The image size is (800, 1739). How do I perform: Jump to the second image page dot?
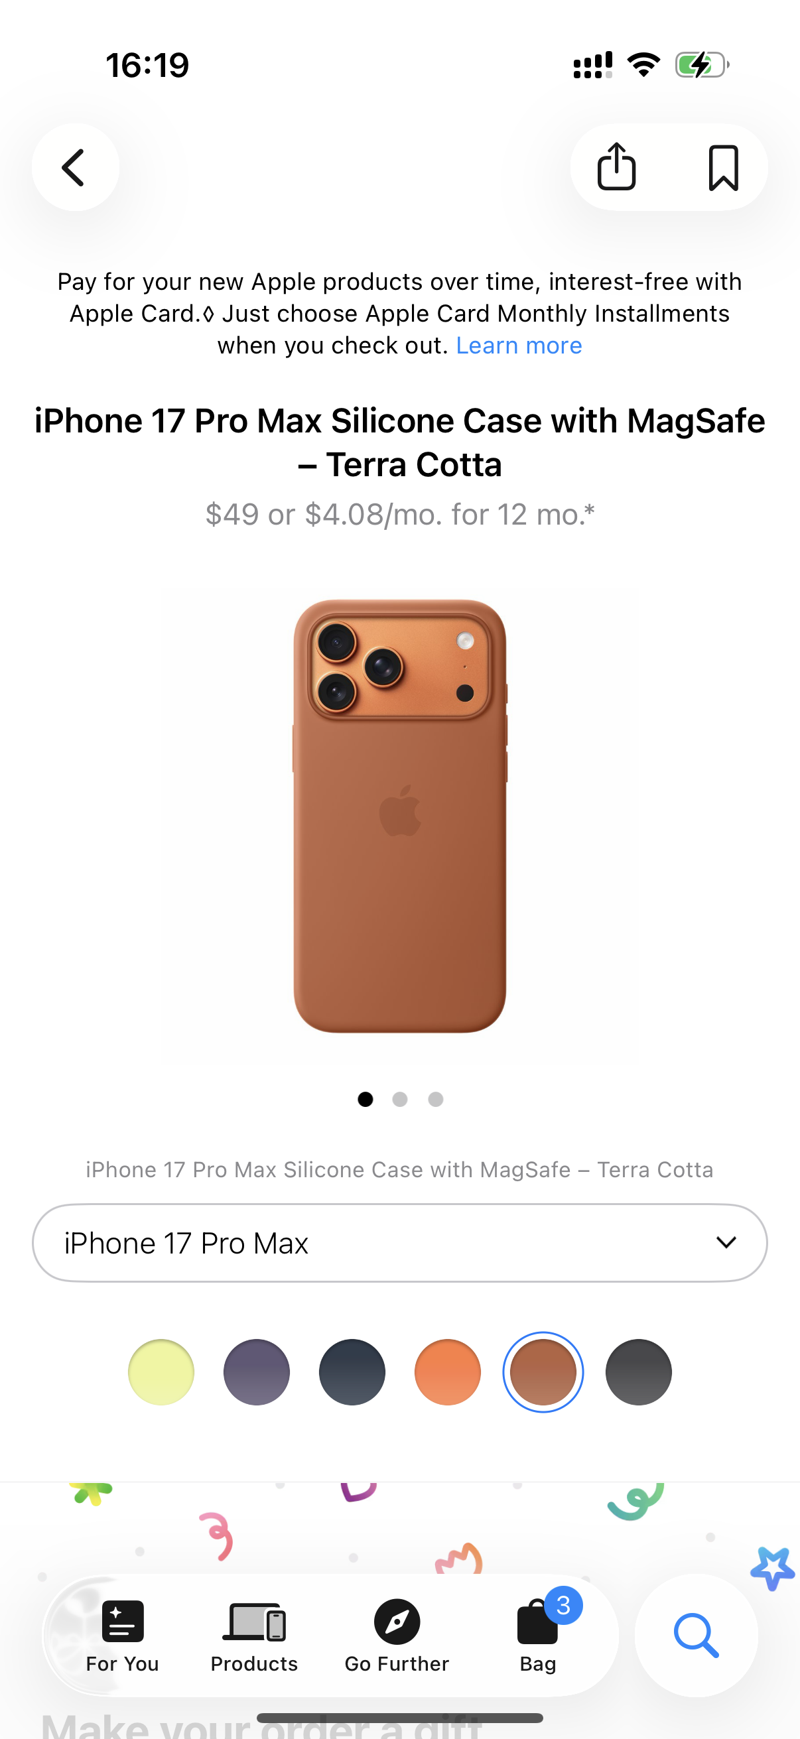click(x=399, y=1100)
